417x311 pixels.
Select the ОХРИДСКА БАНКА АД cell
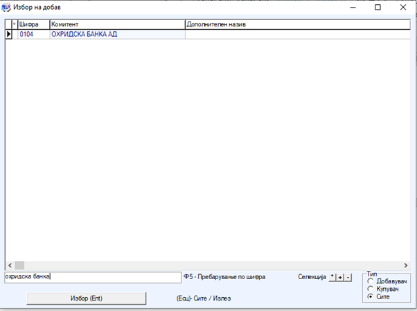pyautogui.click(x=117, y=35)
